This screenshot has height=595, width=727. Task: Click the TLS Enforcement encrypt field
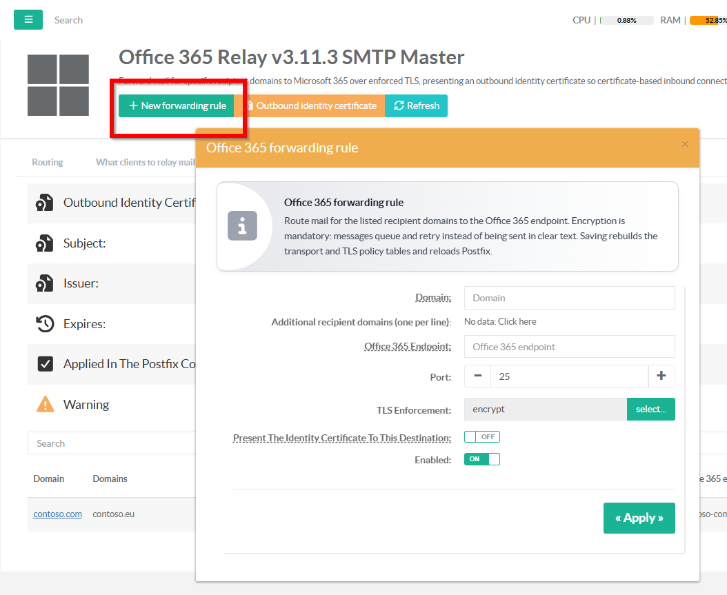tap(545, 409)
